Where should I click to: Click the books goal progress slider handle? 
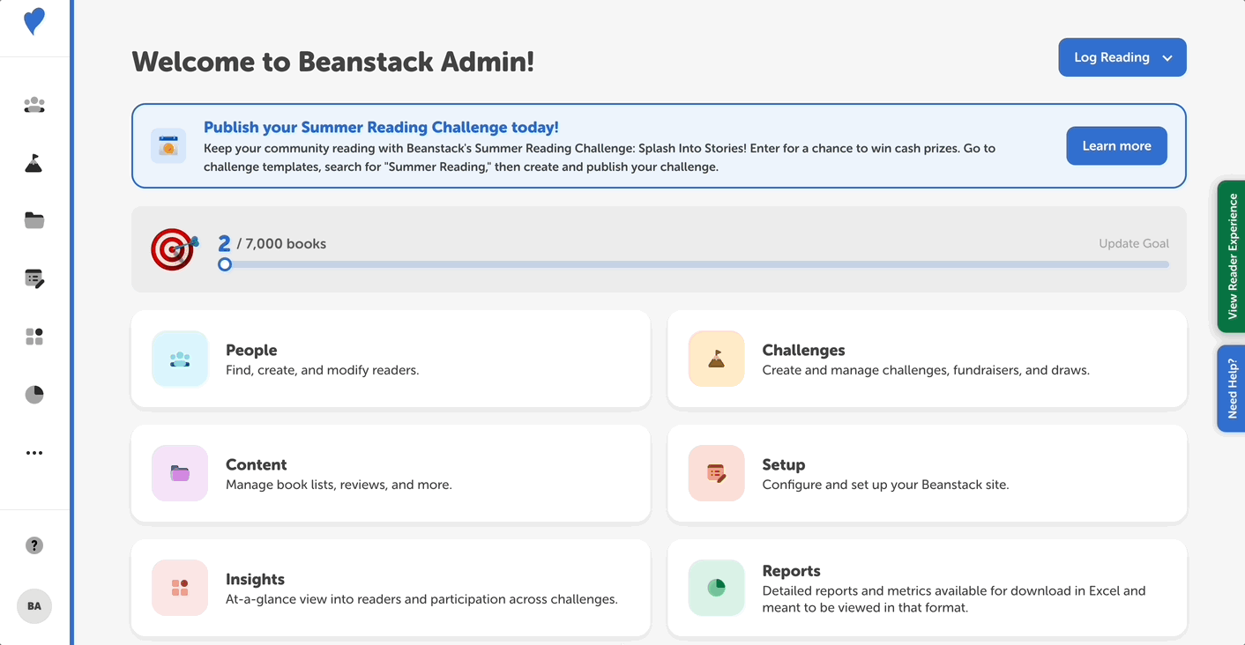[x=225, y=264]
